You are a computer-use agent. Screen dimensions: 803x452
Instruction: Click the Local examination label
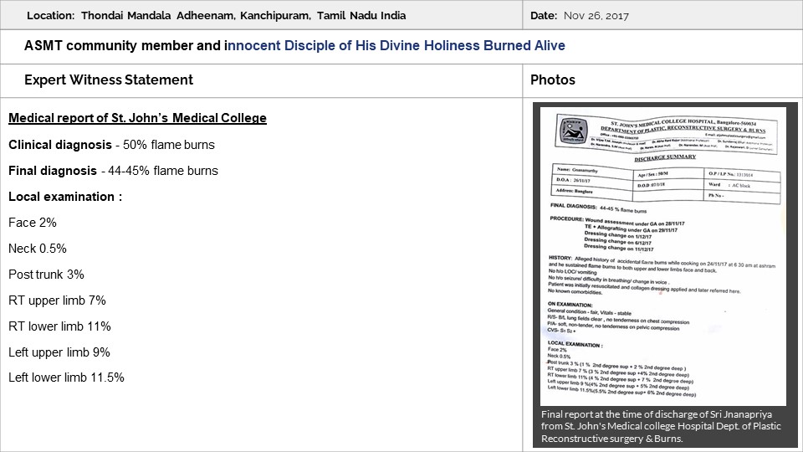pyautogui.click(x=65, y=197)
